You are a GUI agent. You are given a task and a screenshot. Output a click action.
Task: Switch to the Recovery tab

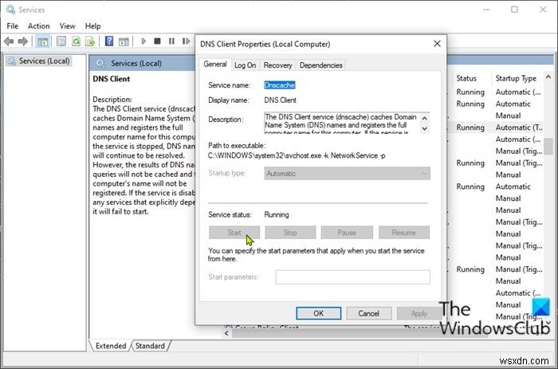point(277,65)
